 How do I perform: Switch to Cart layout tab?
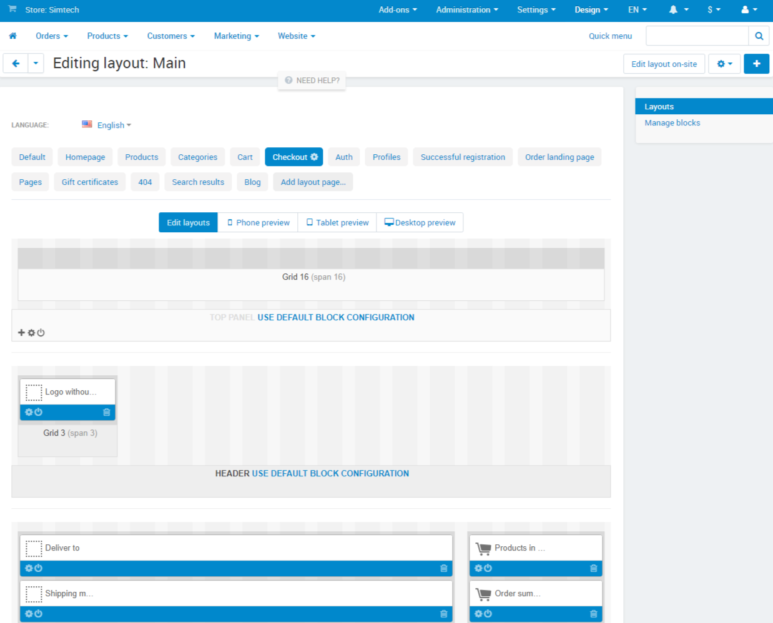245,157
